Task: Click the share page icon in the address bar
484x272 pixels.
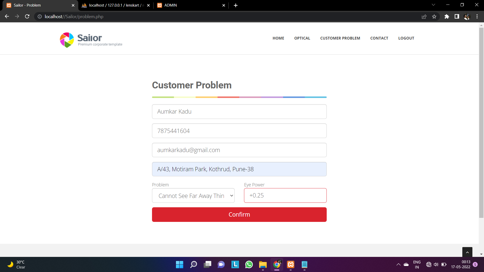Action: [424, 17]
